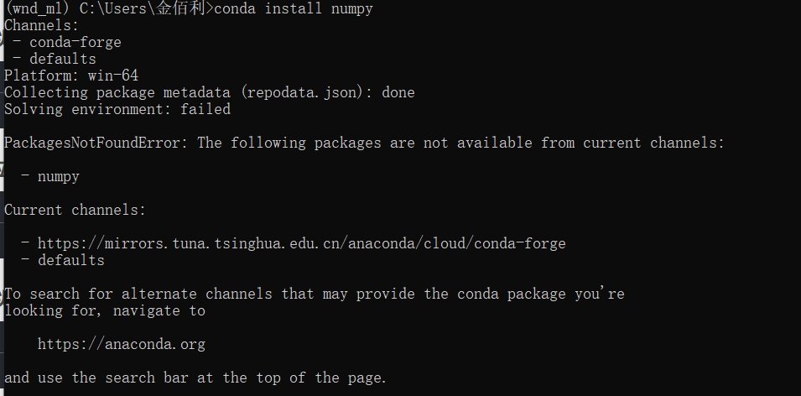This screenshot has height=396, width=801.
Task: Click the typed command "conda install numpy"
Action: (294, 8)
